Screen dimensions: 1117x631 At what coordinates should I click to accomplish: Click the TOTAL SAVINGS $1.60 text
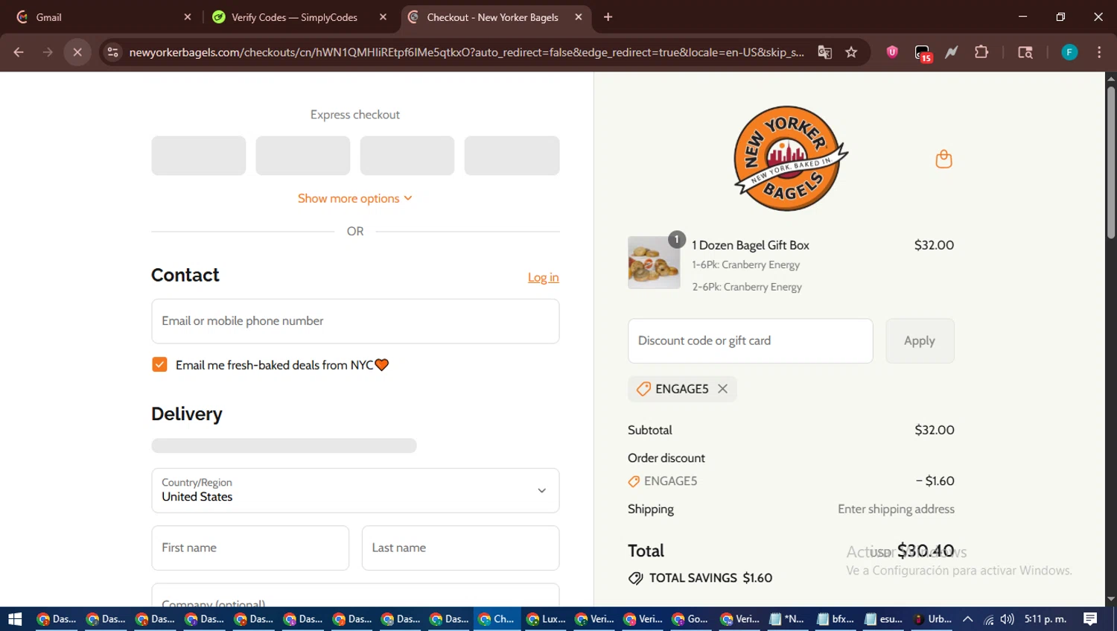[710, 577]
